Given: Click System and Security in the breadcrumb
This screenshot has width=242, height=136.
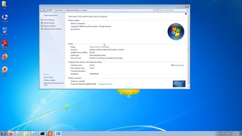Looking at the screenshot, I should (x=73, y=10).
